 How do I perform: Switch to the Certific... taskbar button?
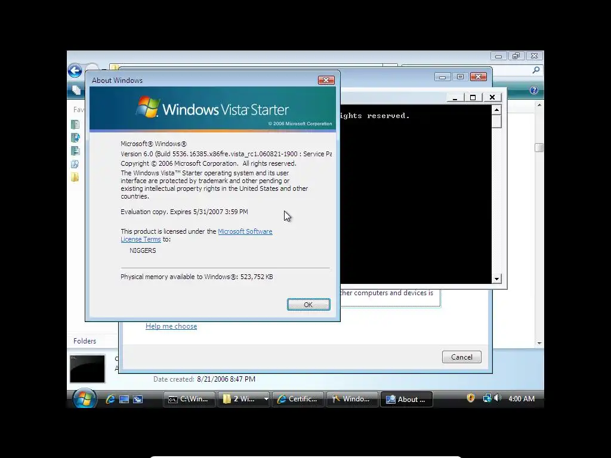coord(298,399)
